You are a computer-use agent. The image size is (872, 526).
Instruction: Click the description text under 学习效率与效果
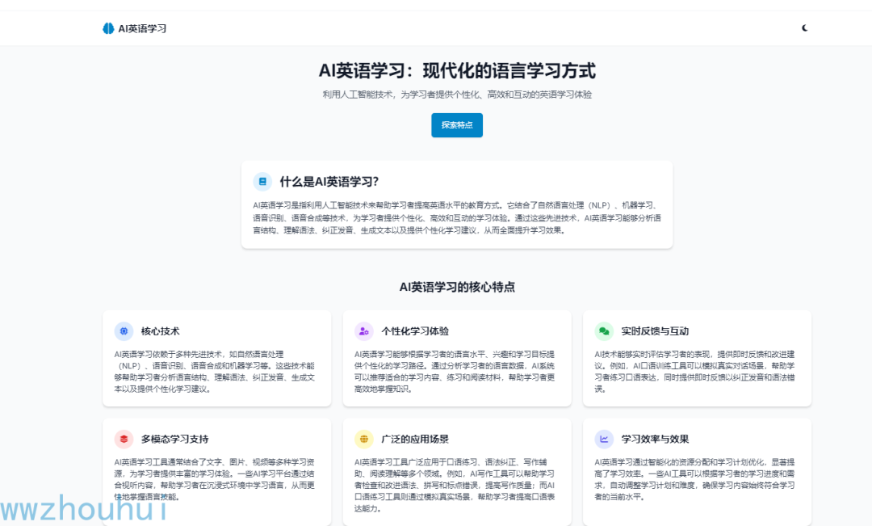694,479
